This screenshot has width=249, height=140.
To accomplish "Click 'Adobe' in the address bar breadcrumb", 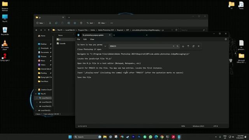I will pos(93,30).
